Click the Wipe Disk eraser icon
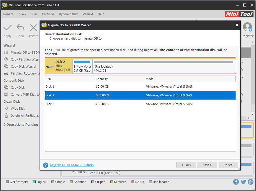This screenshot has width=256, height=191. coord(6,108)
